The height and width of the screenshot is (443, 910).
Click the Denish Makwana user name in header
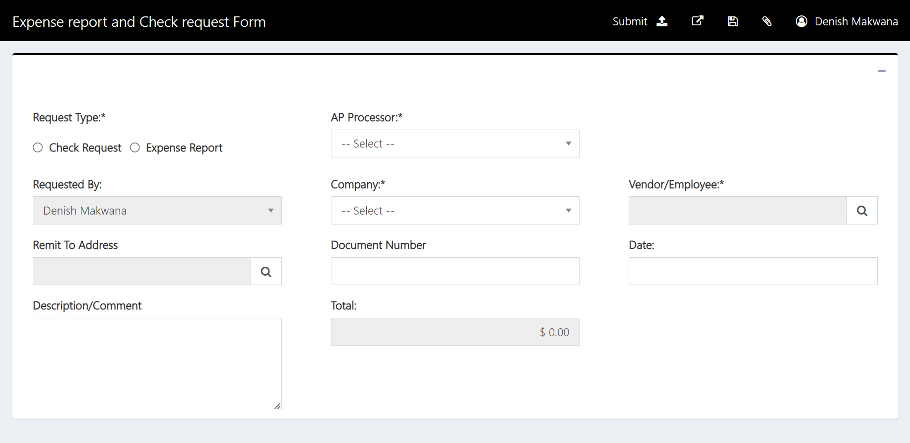856,21
